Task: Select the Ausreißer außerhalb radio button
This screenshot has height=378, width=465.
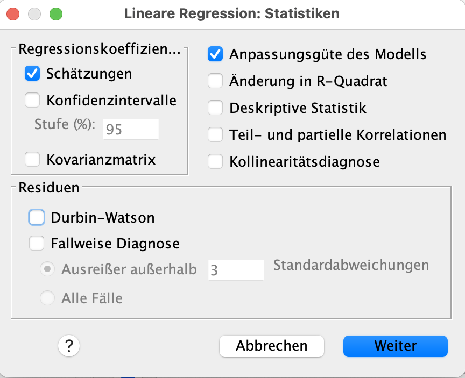Action: (x=49, y=269)
